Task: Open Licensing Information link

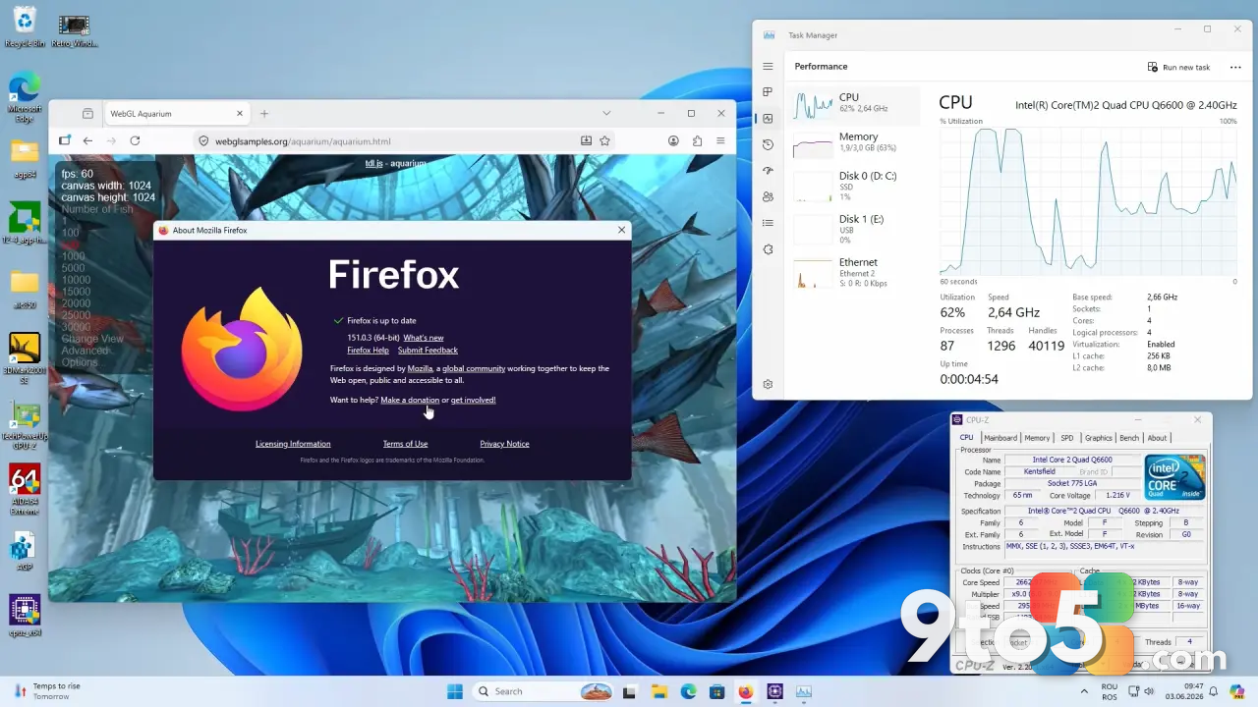Action: pos(293,444)
